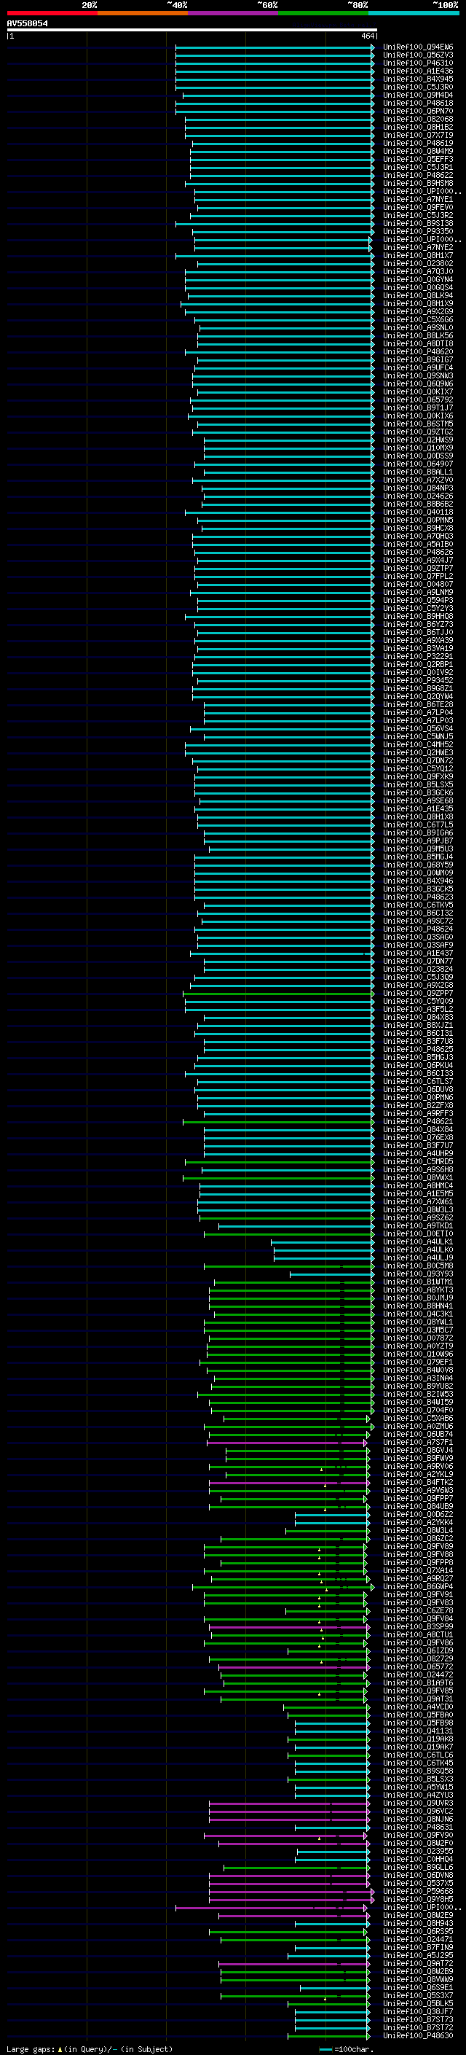Select label UniRef100_Q93Y93
466x2055 pixels.
point(418,1274)
